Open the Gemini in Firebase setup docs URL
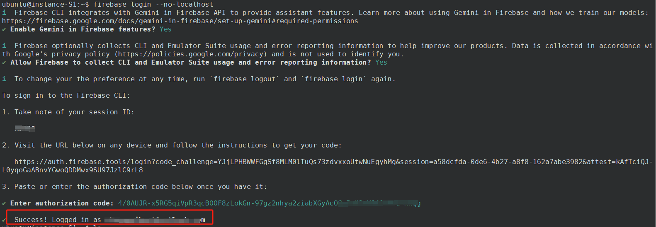This screenshot has width=656, height=227. tap(180, 21)
